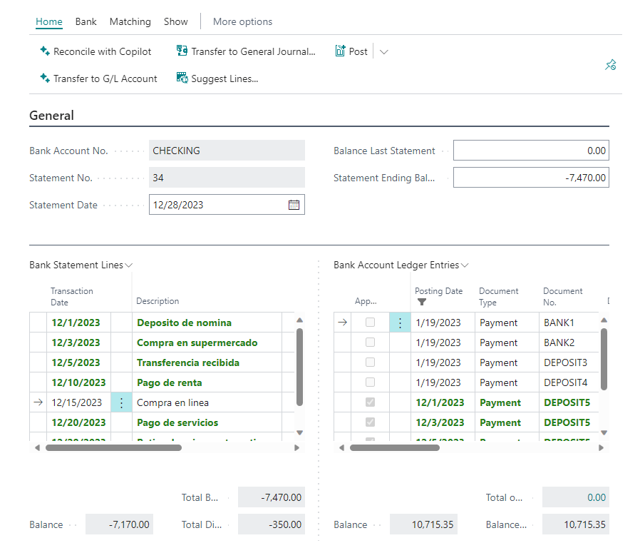Expand the Bank Account Ledger Entries menu

[x=465, y=265]
